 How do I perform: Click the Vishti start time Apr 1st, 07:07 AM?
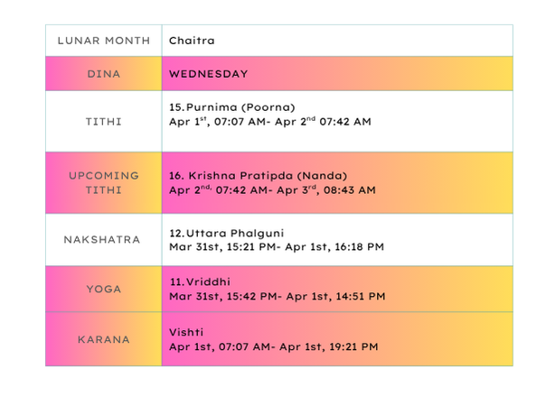220,346
